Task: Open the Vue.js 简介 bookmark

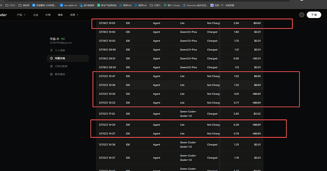Action: click(172, 5)
